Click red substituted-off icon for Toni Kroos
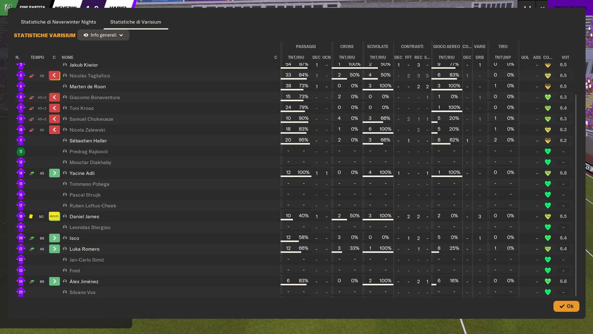Screen dimensions: 593x334 coord(54,108)
